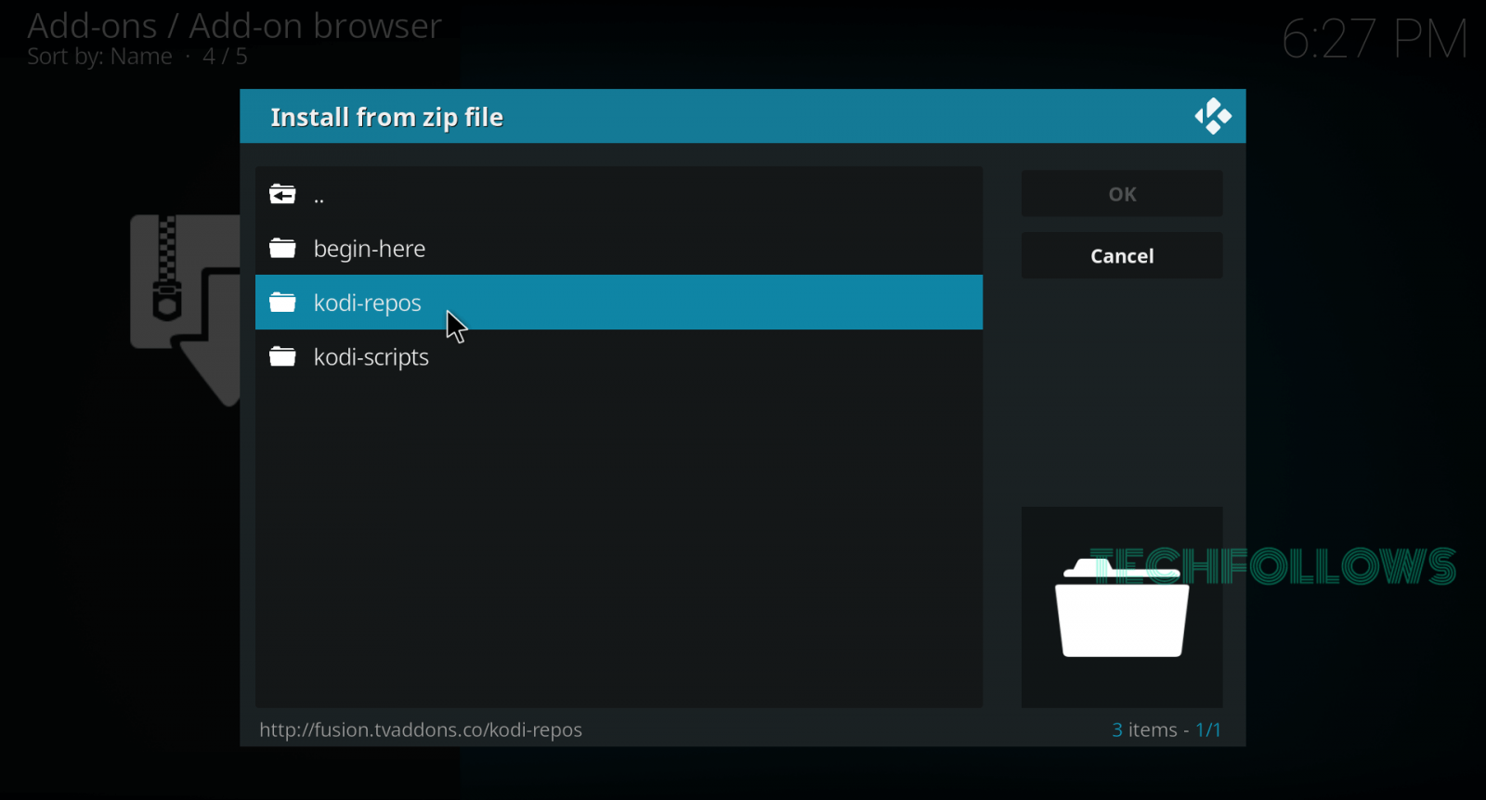Click the fusion.tvaddons.co path text

pos(421,729)
